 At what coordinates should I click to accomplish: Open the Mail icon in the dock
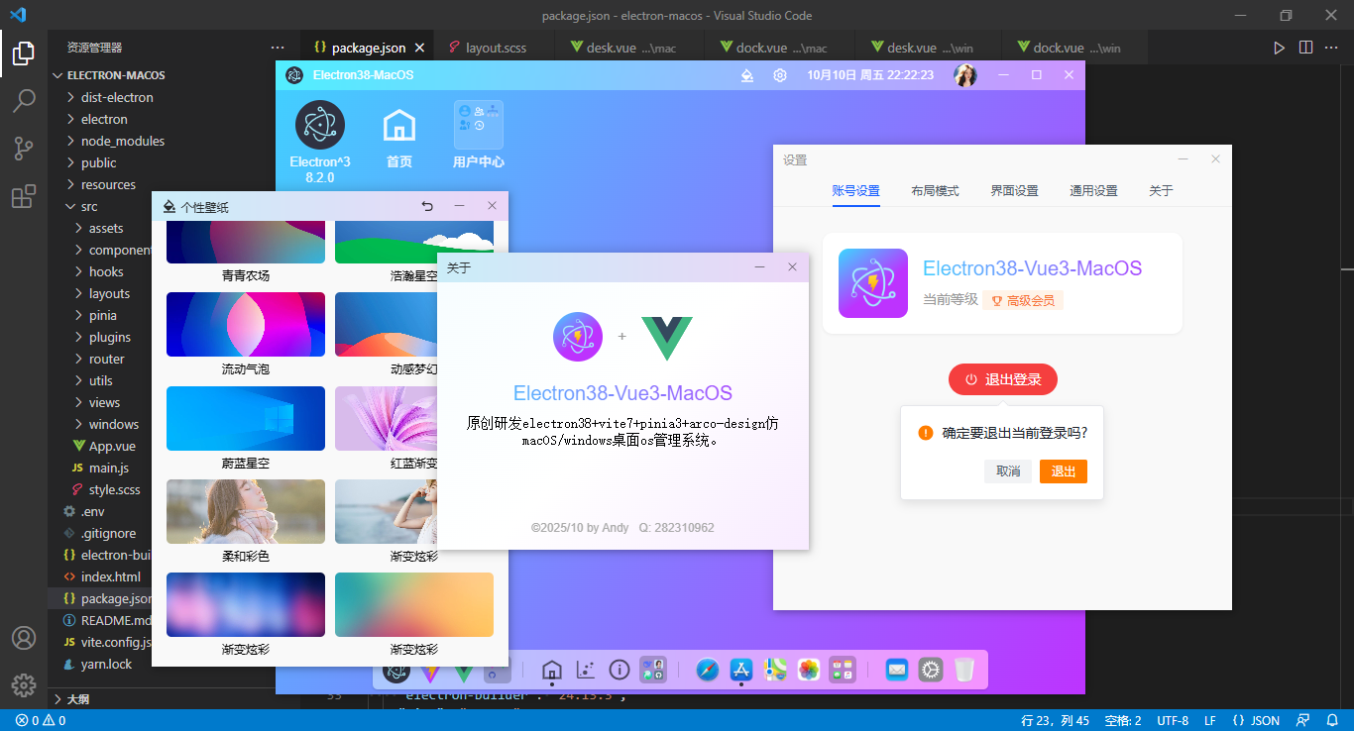tap(896, 670)
